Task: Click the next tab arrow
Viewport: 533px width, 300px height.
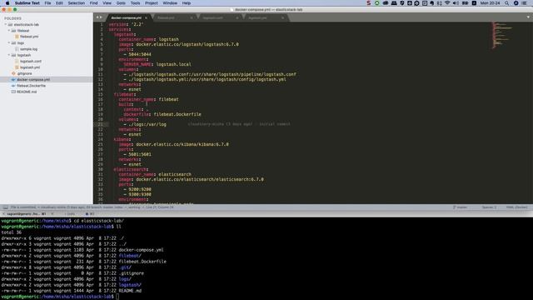Action: 101,17
